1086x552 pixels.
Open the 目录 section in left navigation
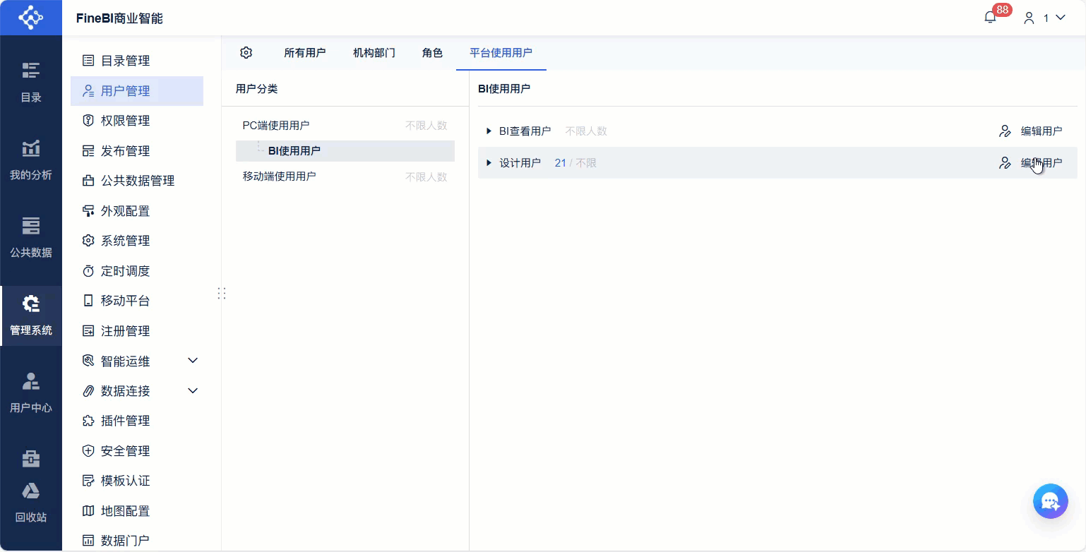coord(30,83)
